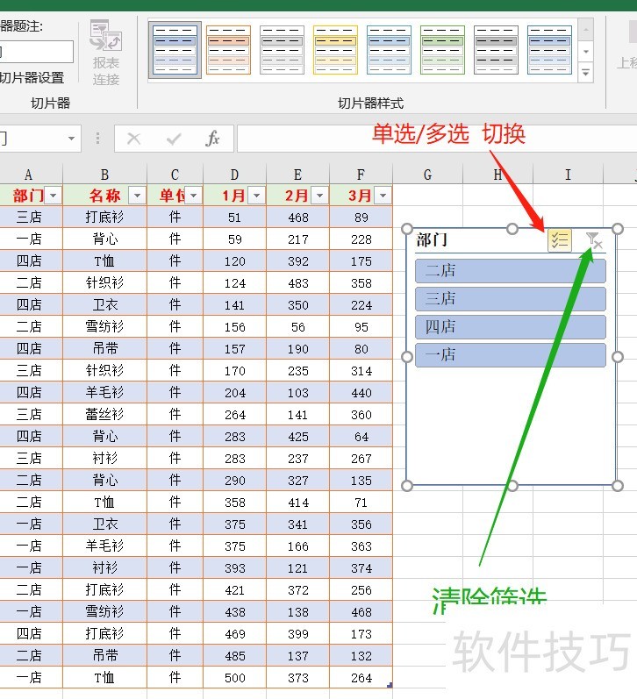Select column A header

click(x=29, y=175)
